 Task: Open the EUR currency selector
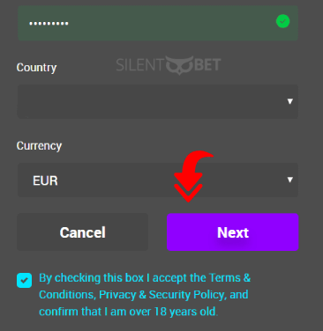[x=158, y=180]
